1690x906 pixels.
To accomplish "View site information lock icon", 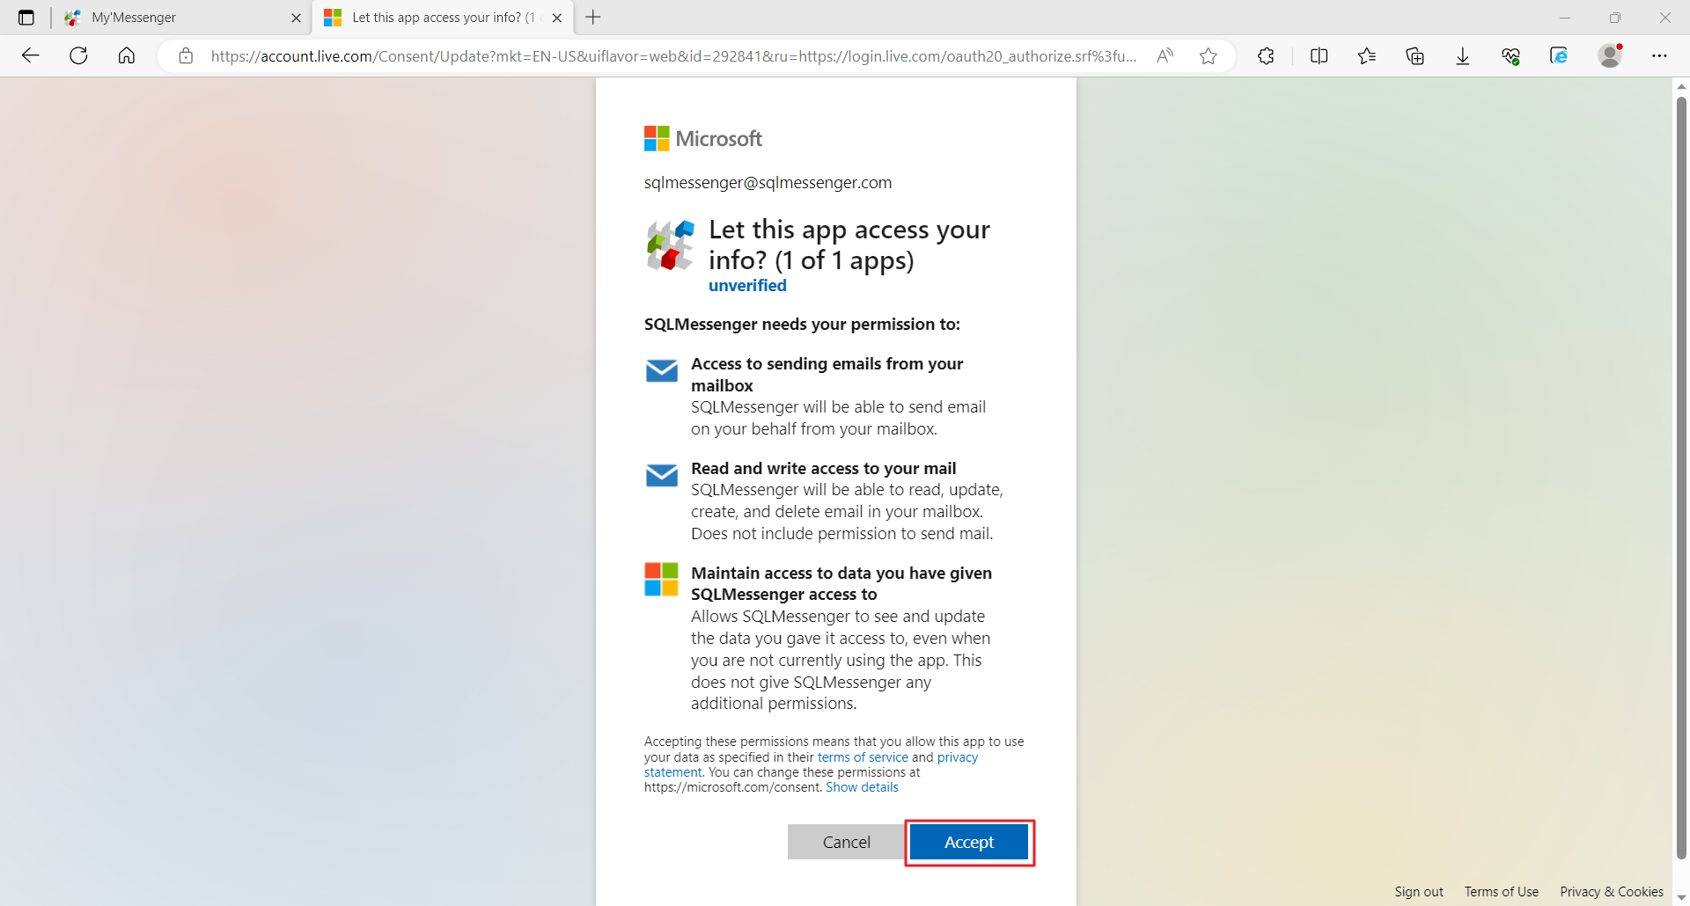I will pos(186,56).
